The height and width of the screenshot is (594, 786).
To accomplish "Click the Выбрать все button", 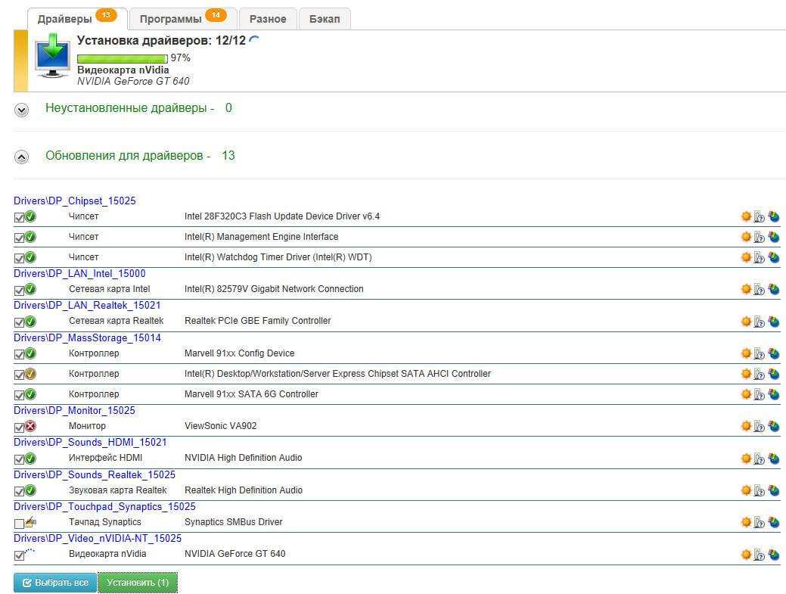I will [x=55, y=583].
